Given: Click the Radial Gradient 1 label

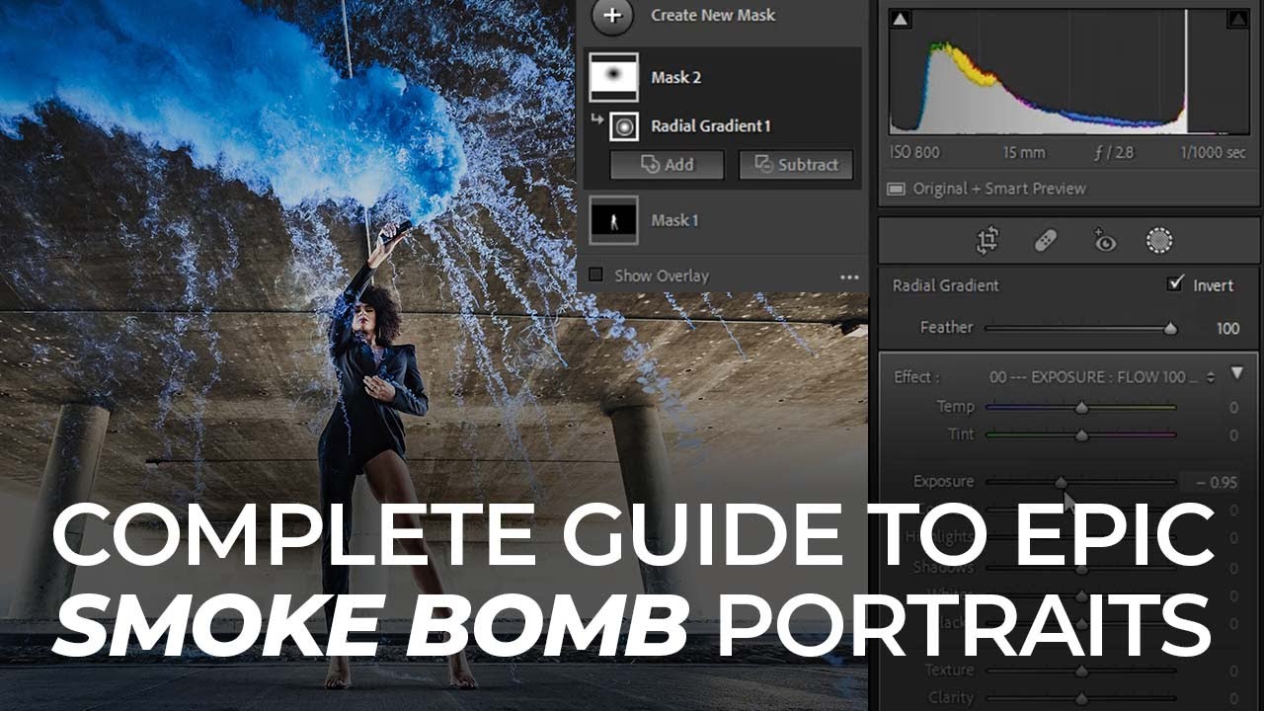Looking at the screenshot, I should click(710, 126).
